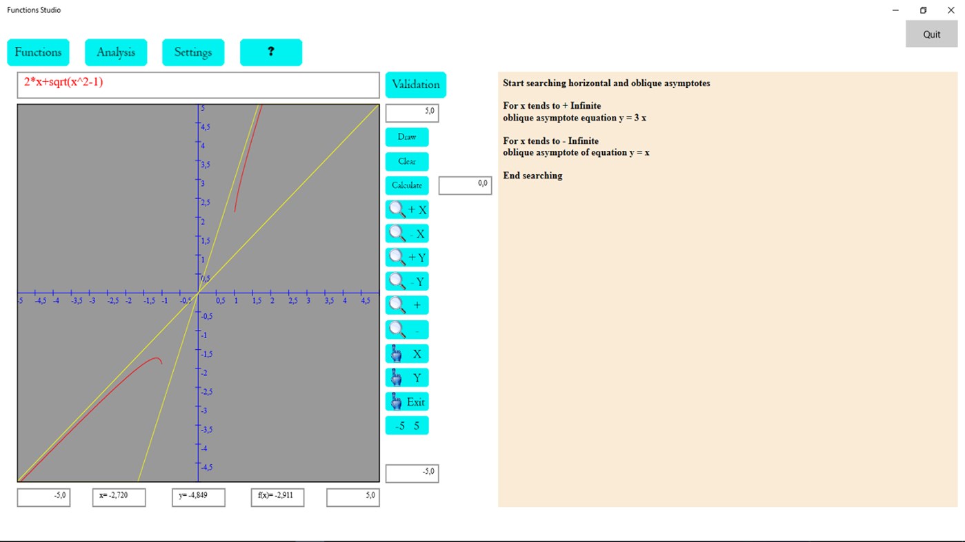The height and width of the screenshot is (542, 965).
Task: Reset axis range with the -5 5 button
Action: tap(406, 425)
